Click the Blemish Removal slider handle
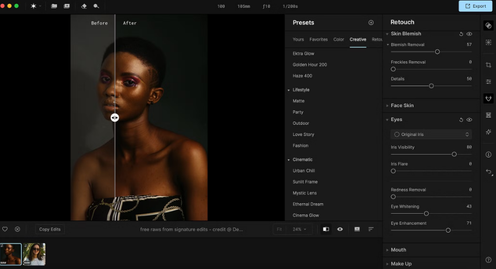The image size is (496, 269). (437, 52)
